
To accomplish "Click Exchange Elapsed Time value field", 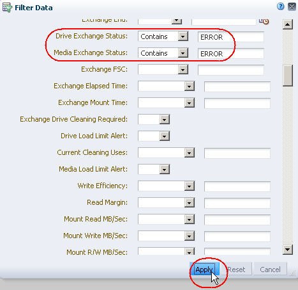I will (x=237, y=86).
